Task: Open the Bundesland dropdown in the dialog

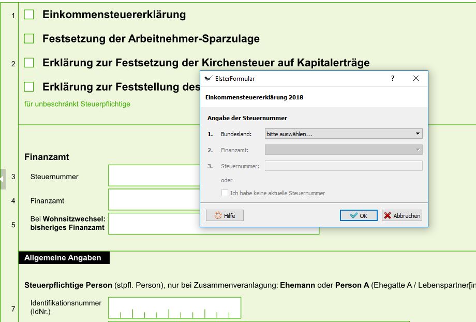Action: (344, 134)
